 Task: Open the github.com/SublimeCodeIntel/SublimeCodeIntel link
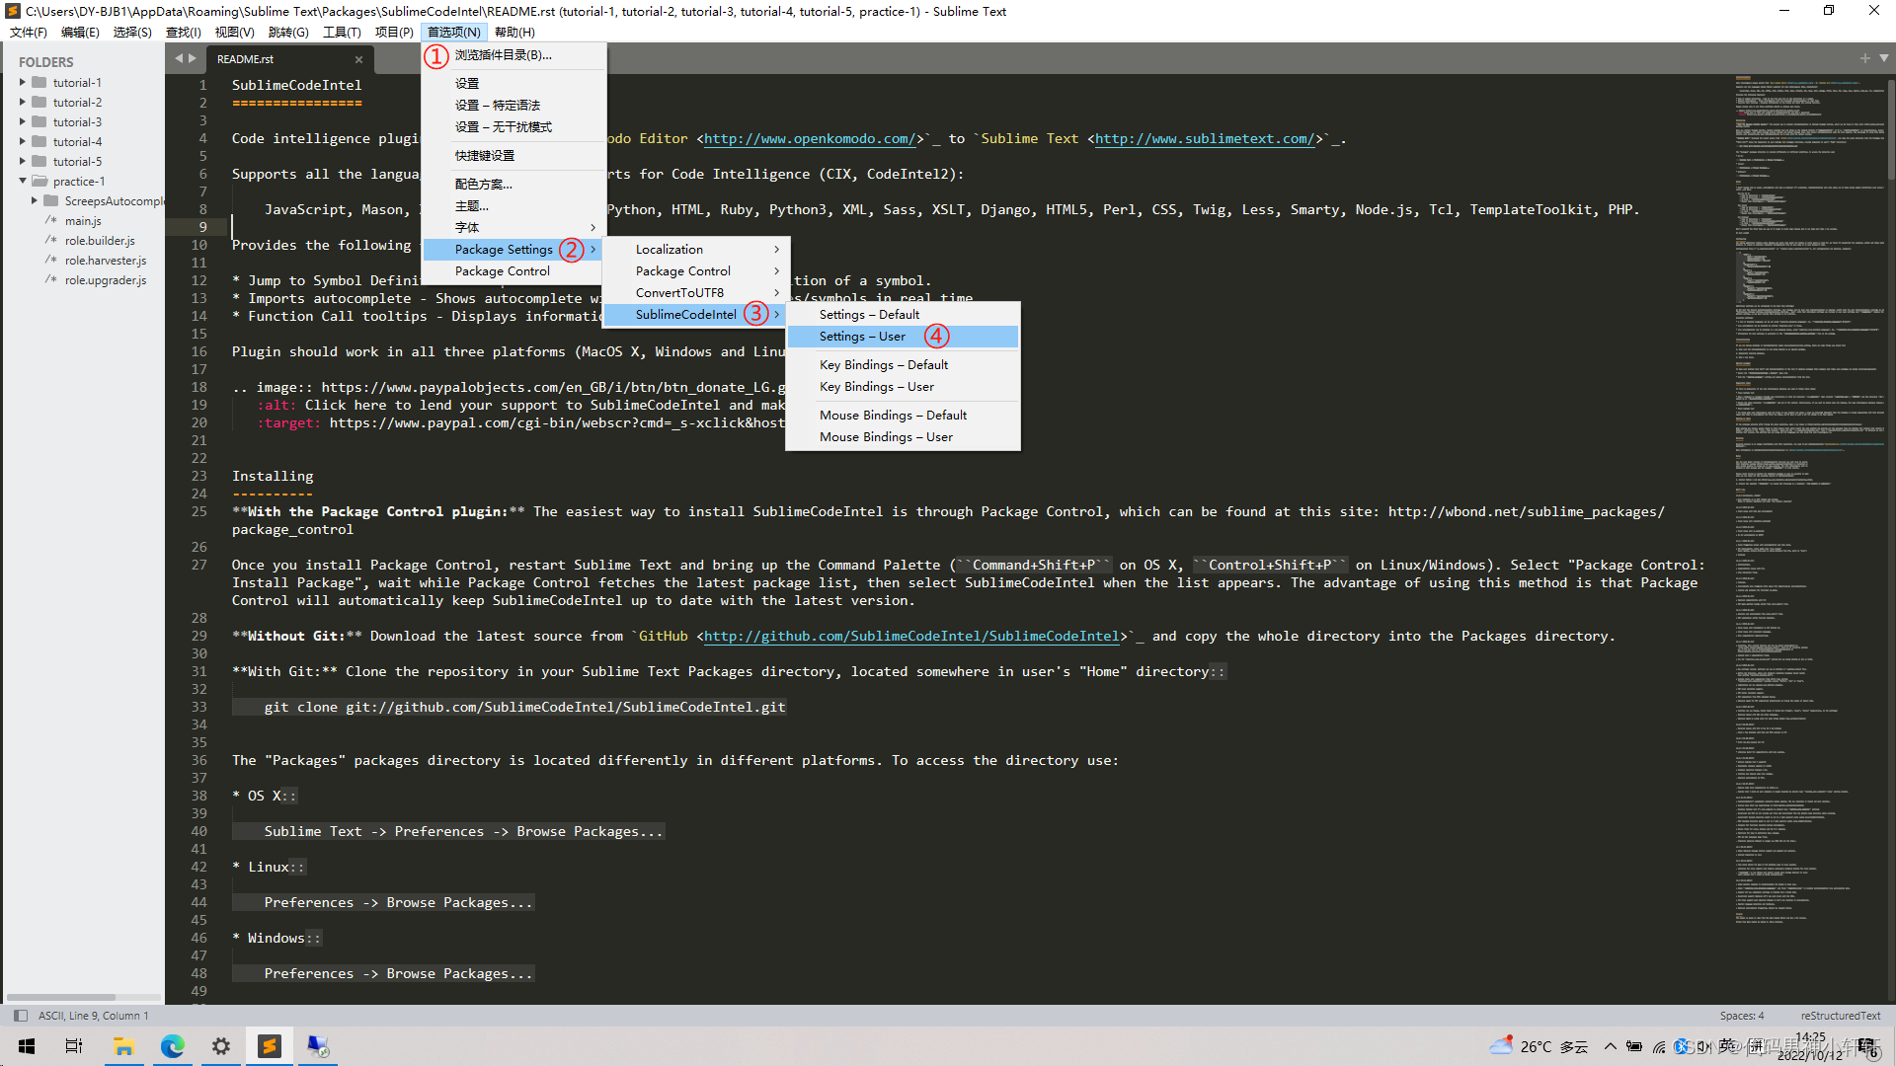click(911, 636)
